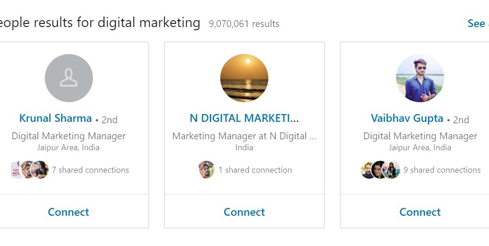The height and width of the screenshot is (246, 489).
Task: Click the sunset profile picture
Action: tap(244, 78)
